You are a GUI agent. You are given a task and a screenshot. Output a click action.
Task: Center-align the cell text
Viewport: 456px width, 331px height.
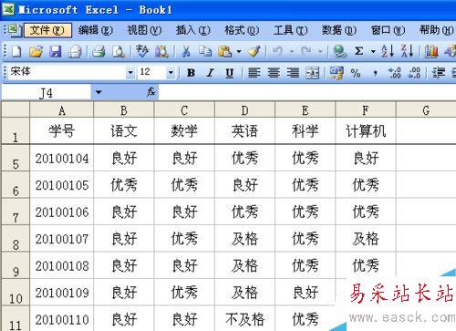click(274, 73)
